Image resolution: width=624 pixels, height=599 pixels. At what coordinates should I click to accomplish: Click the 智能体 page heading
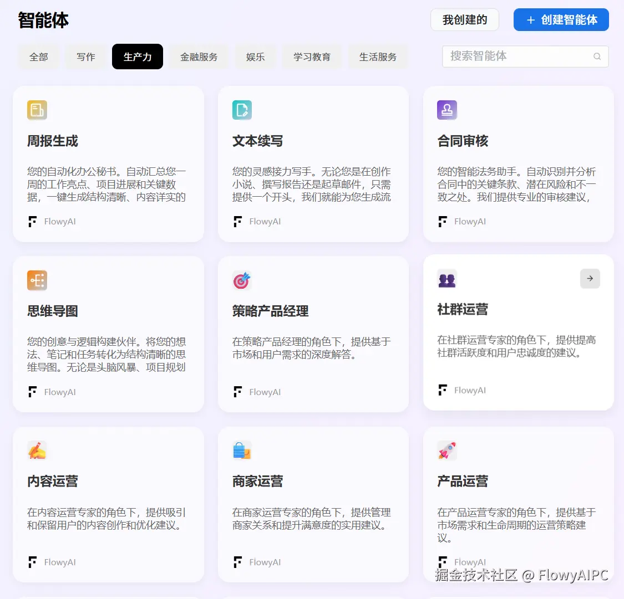point(43,21)
